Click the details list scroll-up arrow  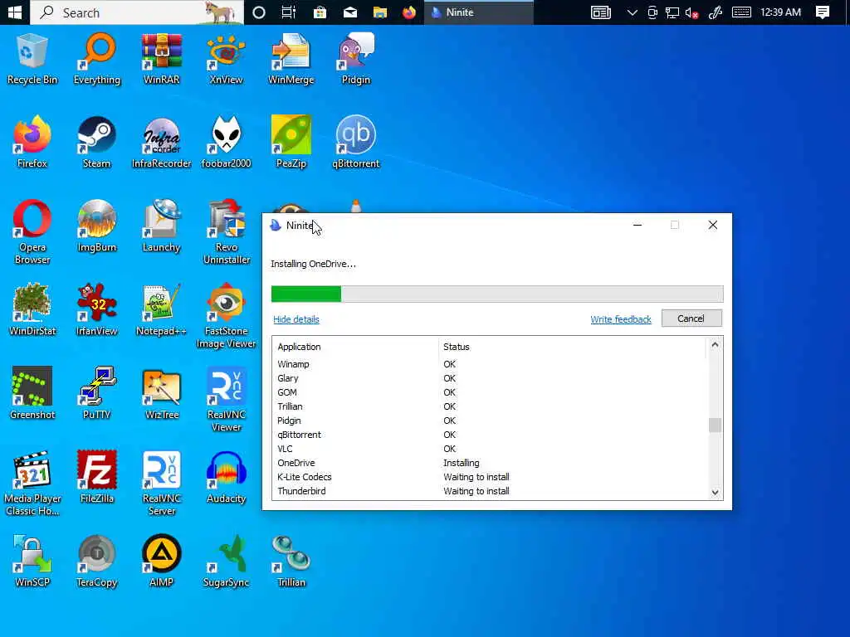pyautogui.click(x=715, y=344)
